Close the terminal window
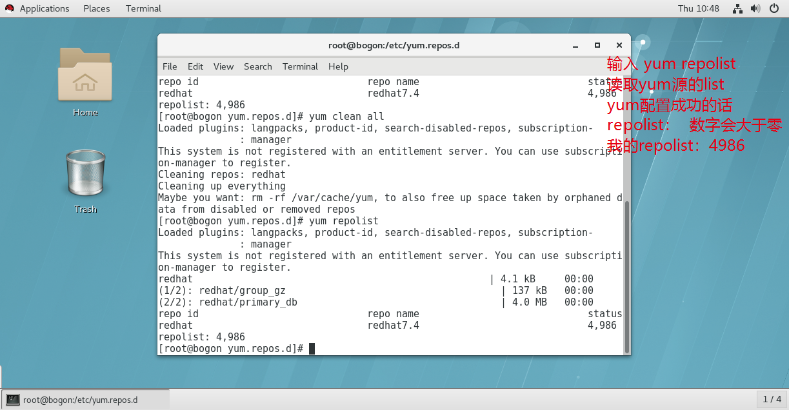This screenshot has width=789, height=410. (x=619, y=45)
